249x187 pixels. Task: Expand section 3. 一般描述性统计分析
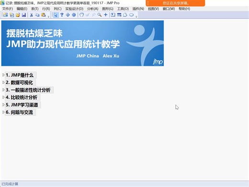[3, 90]
